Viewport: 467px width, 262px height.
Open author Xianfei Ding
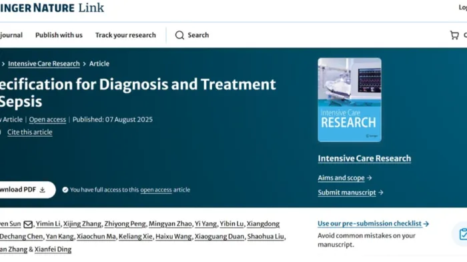pyautogui.click(x=53, y=249)
